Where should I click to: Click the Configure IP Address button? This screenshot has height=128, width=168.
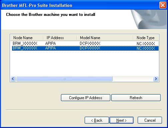(86, 97)
